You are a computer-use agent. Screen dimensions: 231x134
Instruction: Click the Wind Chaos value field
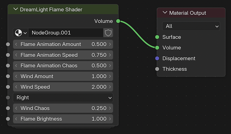(63, 108)
